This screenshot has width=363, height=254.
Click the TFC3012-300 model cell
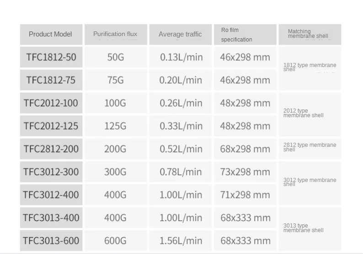click(x=51, y=171)
